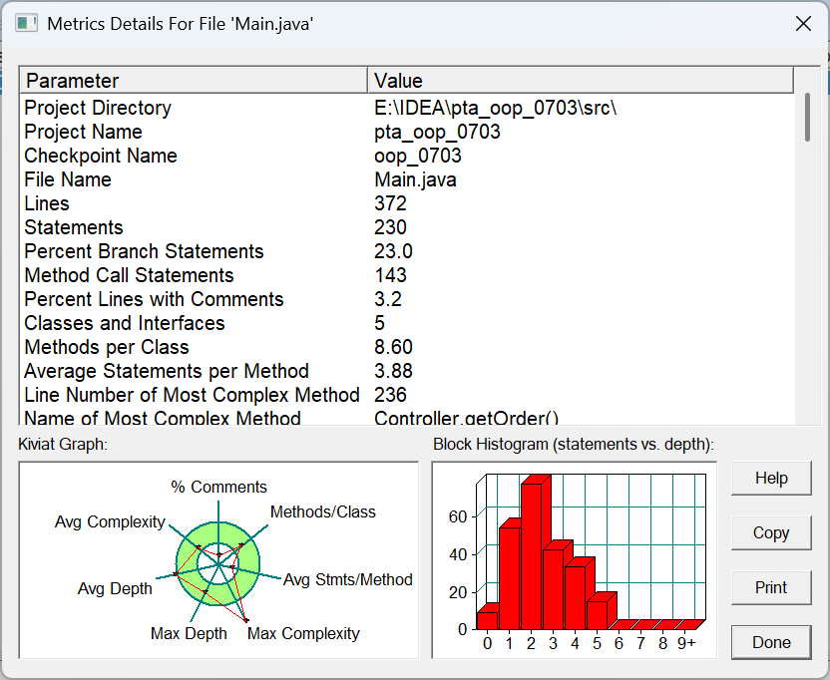The width and height of the screenshot is (830, 680).
Task: Click the 'Avg Complexity' Kiviat axis label
Action: 110,521
